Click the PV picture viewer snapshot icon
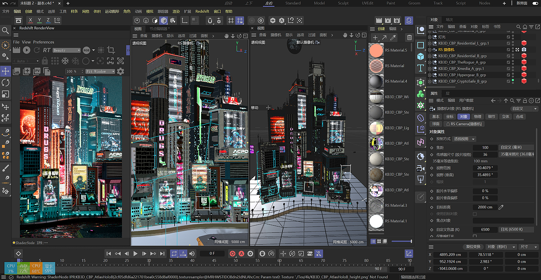The width and height of the screenshot is (541, 280). coord(37,71)
